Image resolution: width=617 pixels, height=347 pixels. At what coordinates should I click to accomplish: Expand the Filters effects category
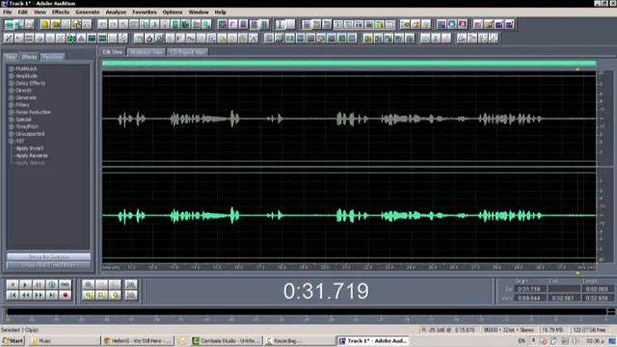pyautogui.click(x=12, y=105)
